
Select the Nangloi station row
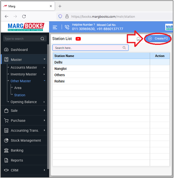point(111,69)
